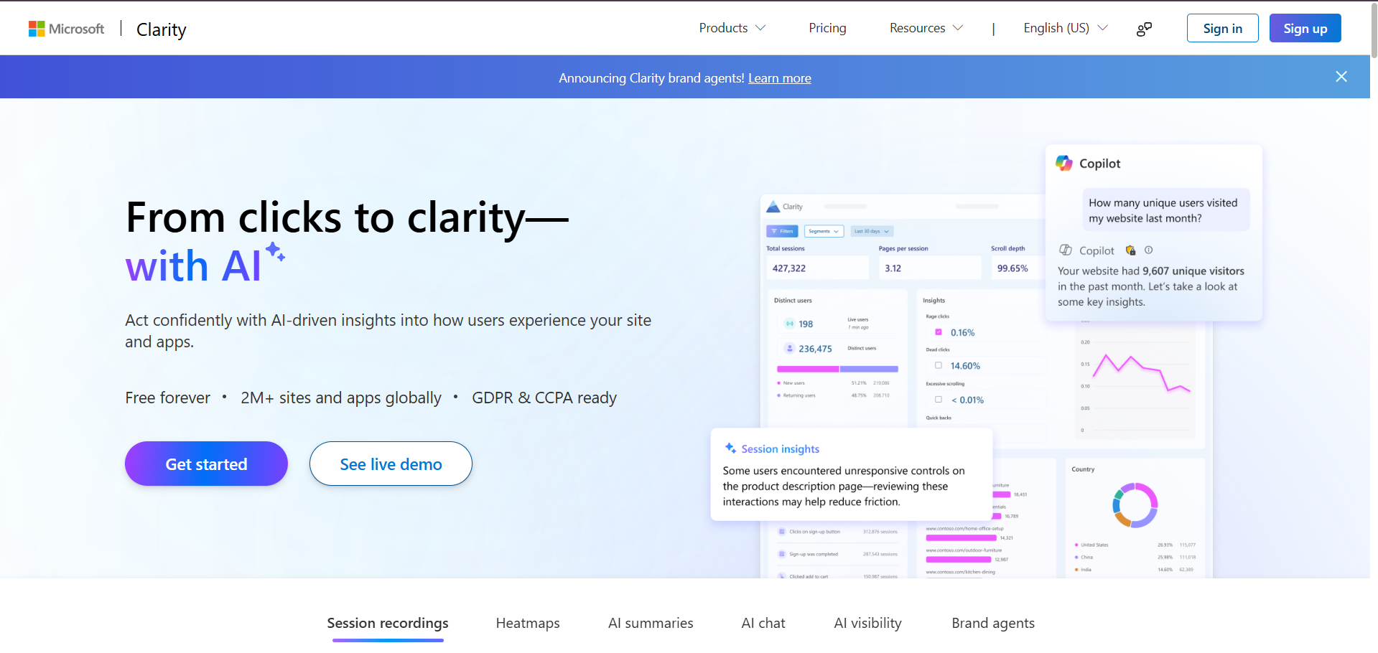Switch to the Heatmaps tab
Viewport: 1378px width, 653px height.
point(528,623)
